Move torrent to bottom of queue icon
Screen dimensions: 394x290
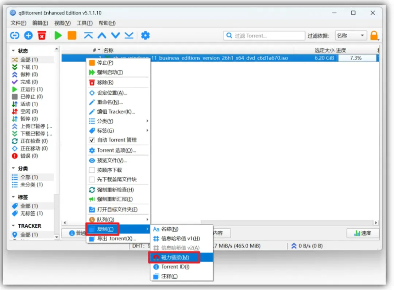tap(129, 36)
